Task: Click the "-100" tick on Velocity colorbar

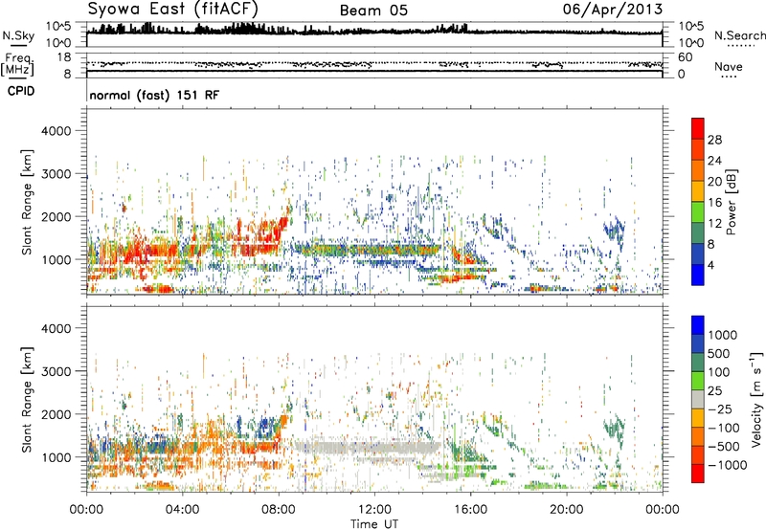Action: click(x=723, y=428)
